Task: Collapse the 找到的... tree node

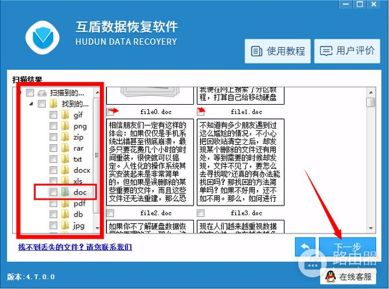Action: pos(31,104)
